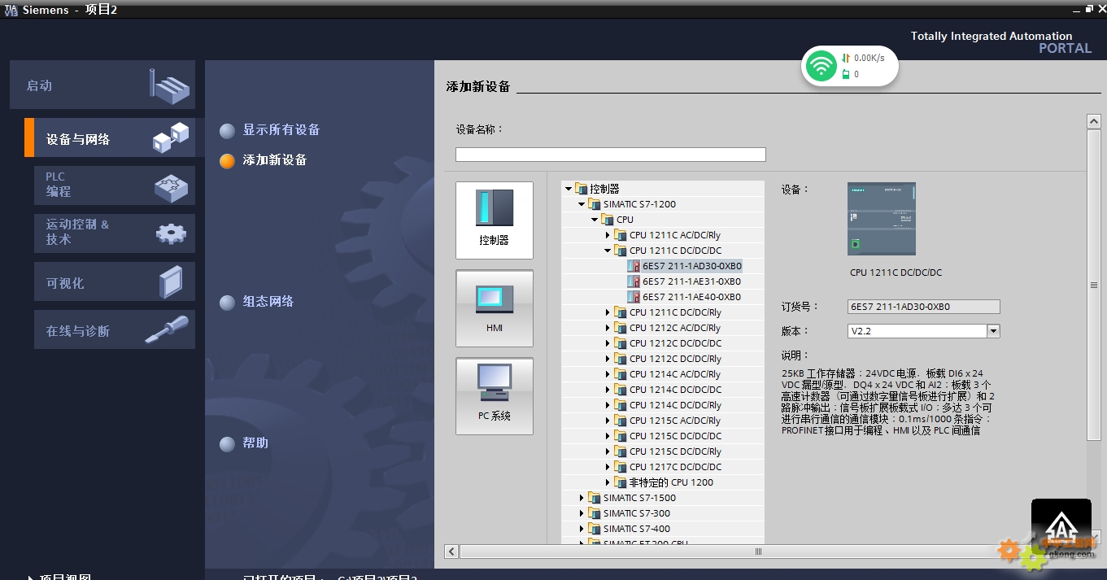Image resolution: width=1107 pixels, height=580 pixels.
Task: Click the CPU 1217C DC/DC/DC folder icon
Action: 620,467
